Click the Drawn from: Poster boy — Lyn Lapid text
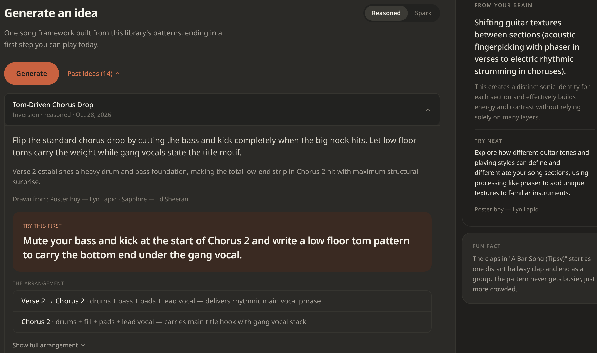The height and width of the screenshot is (353, 597). point(65,199)
